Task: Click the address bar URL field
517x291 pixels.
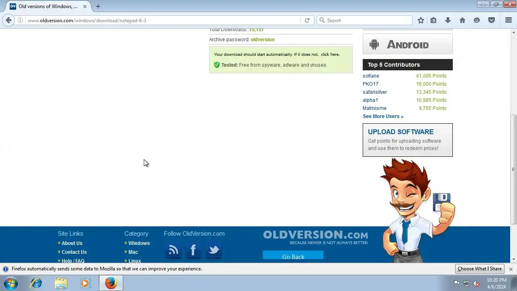Action: [x=164, y=20]
